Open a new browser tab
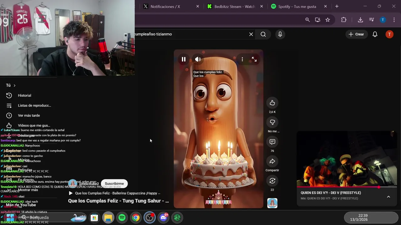 pyautogui.click(x=337, y=6)
